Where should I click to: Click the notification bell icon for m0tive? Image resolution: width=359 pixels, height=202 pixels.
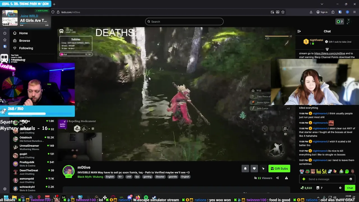coord(245,168)
